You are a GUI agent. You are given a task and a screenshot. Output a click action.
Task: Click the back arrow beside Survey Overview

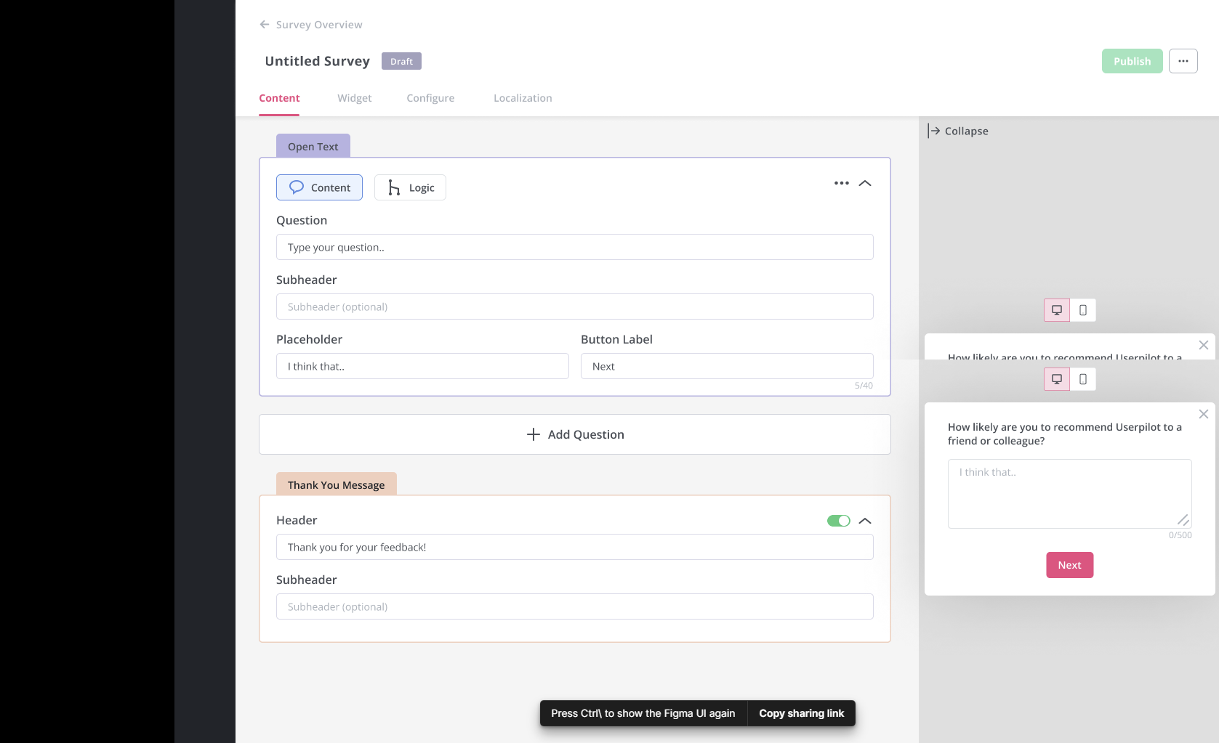(x=265, y=25)
